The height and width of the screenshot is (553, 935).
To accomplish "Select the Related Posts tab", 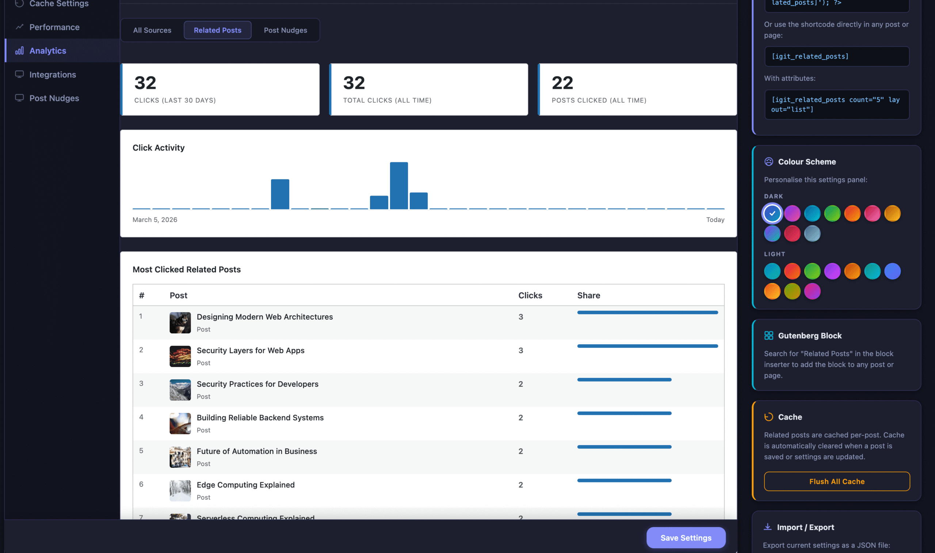I will point(217,30).
